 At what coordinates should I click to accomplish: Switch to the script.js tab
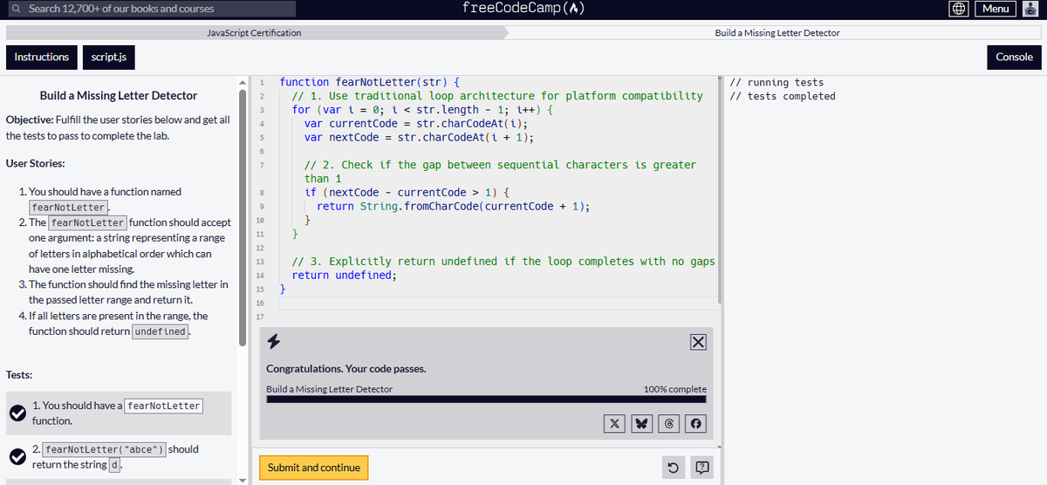[x=109, y=58]
